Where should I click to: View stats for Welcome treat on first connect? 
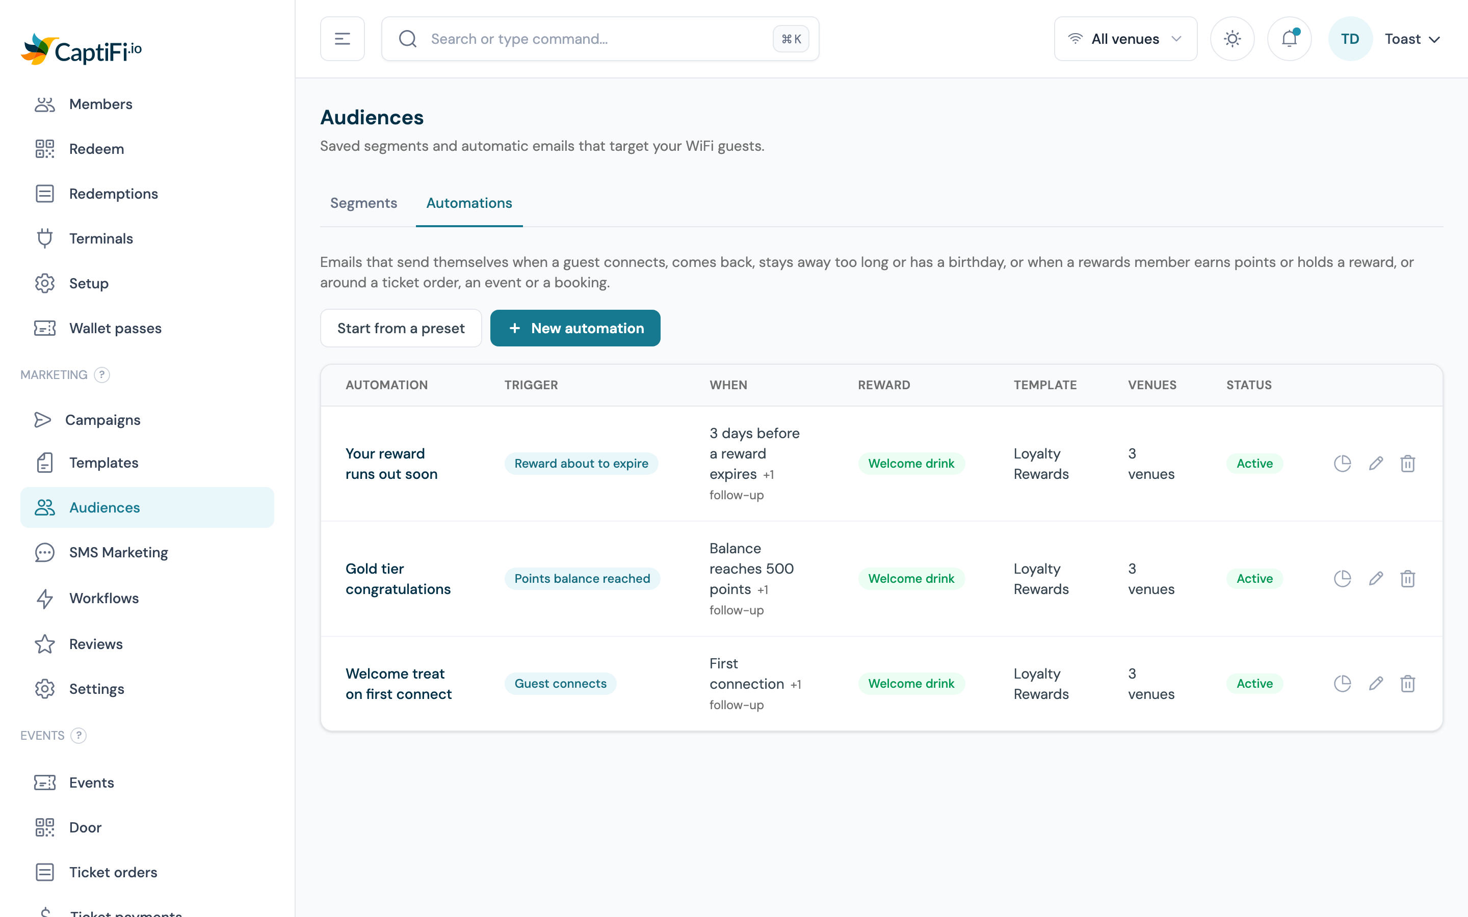(x=1342, y=684)
